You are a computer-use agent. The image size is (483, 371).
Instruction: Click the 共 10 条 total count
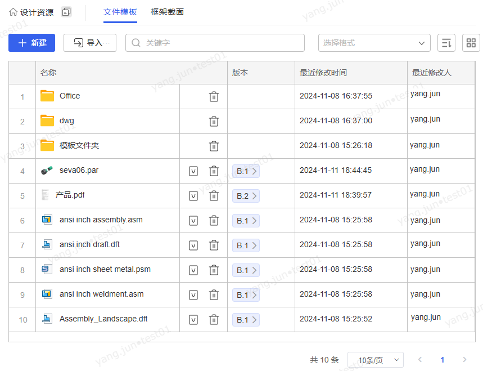(324, 360)
